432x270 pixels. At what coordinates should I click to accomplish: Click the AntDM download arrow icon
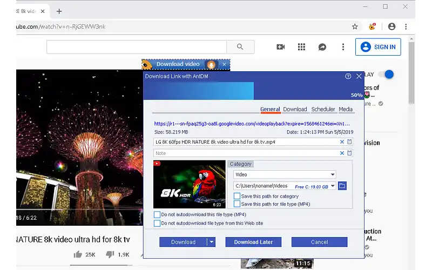click(x=211, y=64)
